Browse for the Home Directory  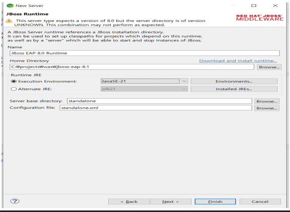coord(269,67)
